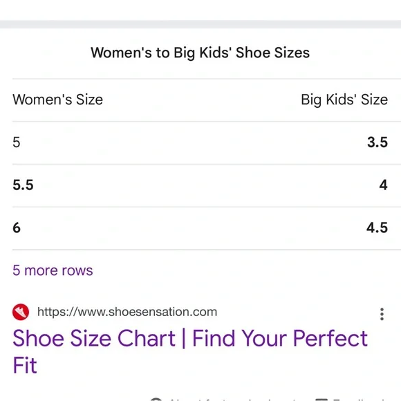Click the red Shoe Sensation favicon
The image size is (401, 401).
[x=21, y=312]
